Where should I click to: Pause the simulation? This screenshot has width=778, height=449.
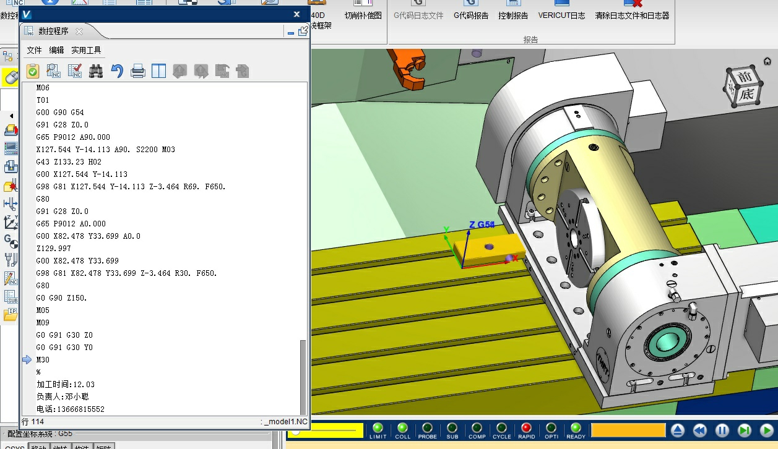(722, 430)
